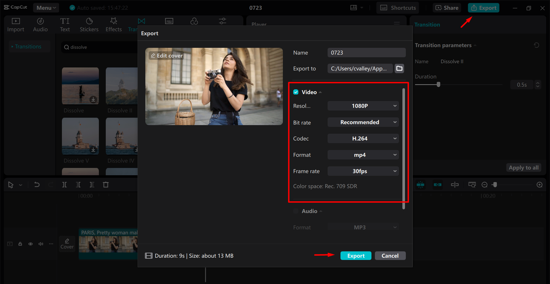Open the CapCut Menu

(x=46, y=8)
